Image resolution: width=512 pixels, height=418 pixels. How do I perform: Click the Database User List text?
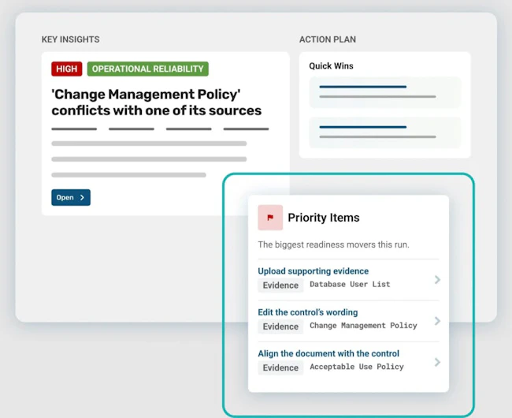click(350, 285)
